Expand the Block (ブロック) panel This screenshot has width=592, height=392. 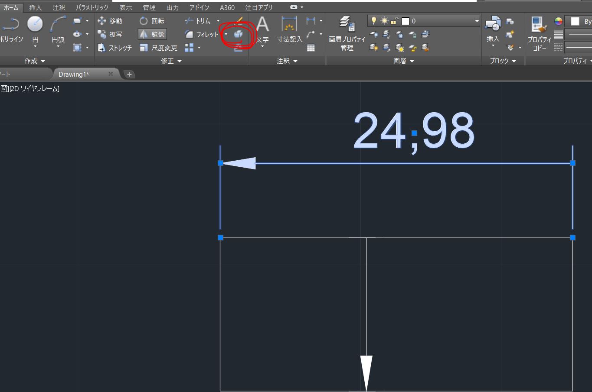coord(503,61)
